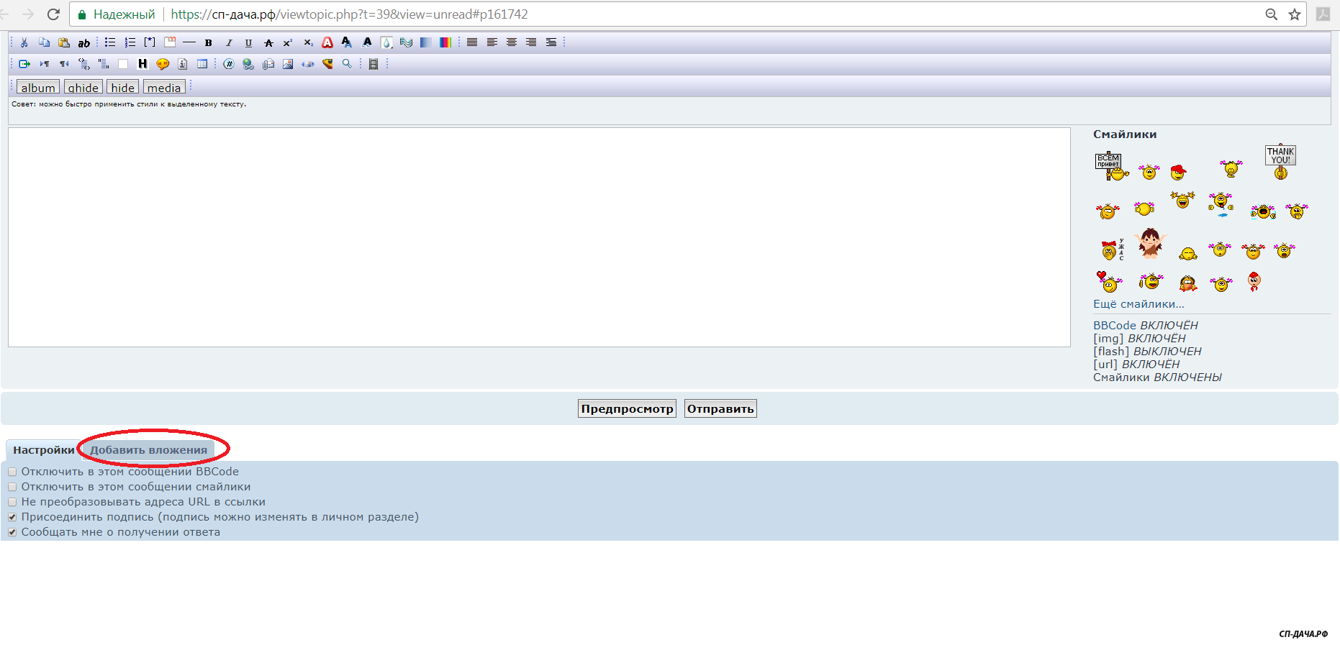Check 'Отключить в этом сообщении BBCode'
1340x650 pixels.
click(12, 472)
